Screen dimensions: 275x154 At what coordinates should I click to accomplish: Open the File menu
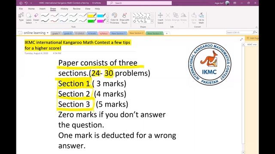coord(21,9)
